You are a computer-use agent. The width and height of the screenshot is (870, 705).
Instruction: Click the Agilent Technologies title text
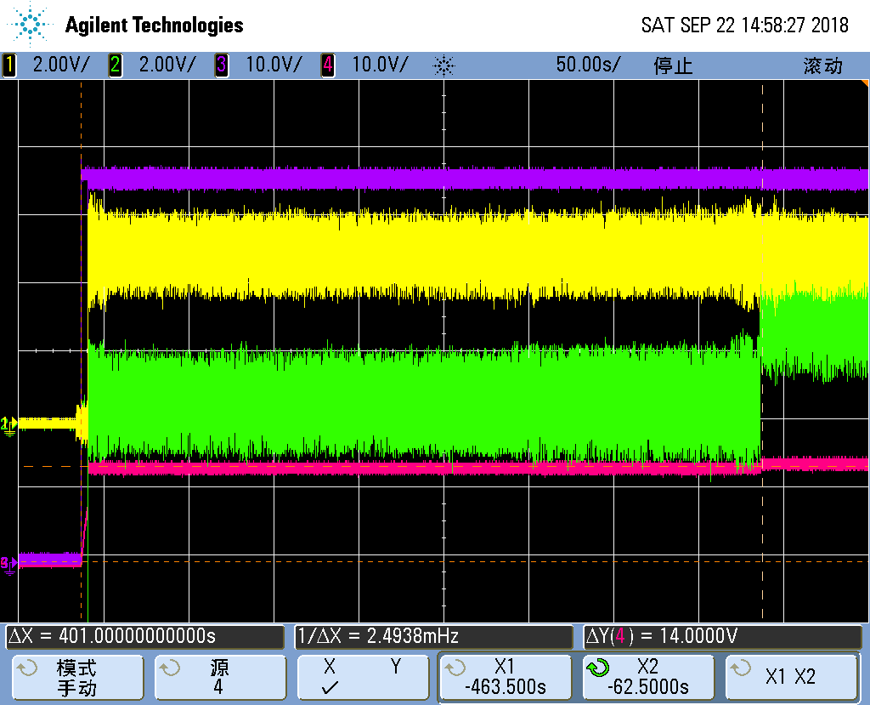pos(155,26)
